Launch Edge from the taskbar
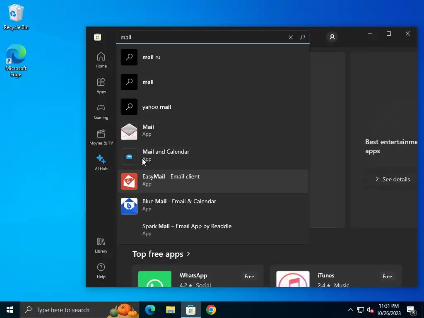The height and width of the screenshot is (318, 424). coord(150,310)
